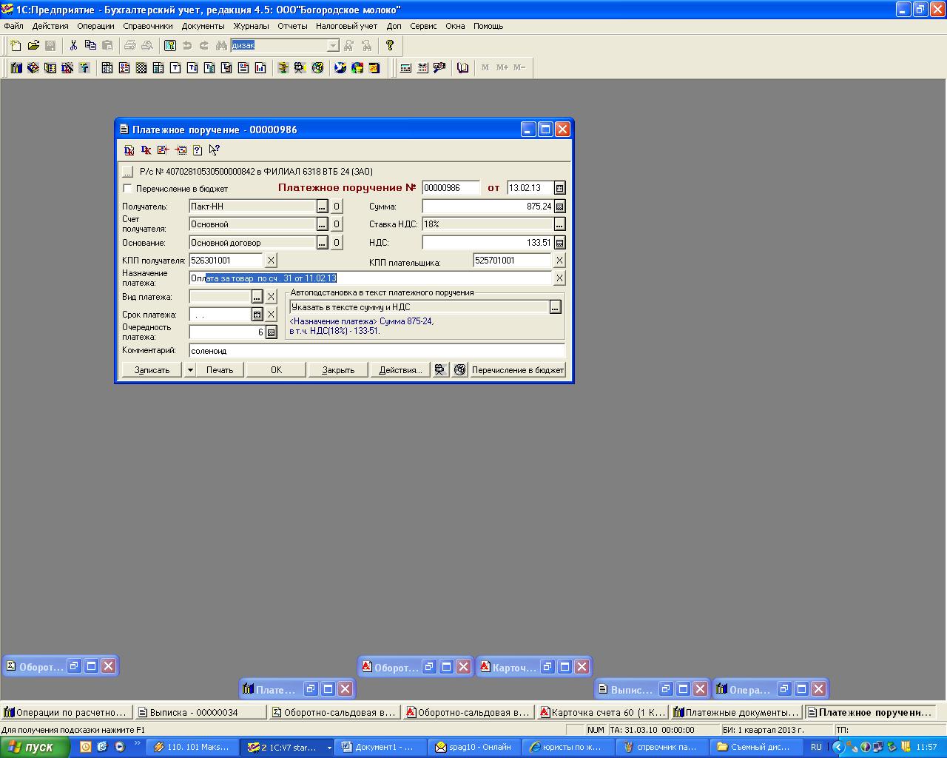Open the calculator icon in main toolbar

(405, 67)
